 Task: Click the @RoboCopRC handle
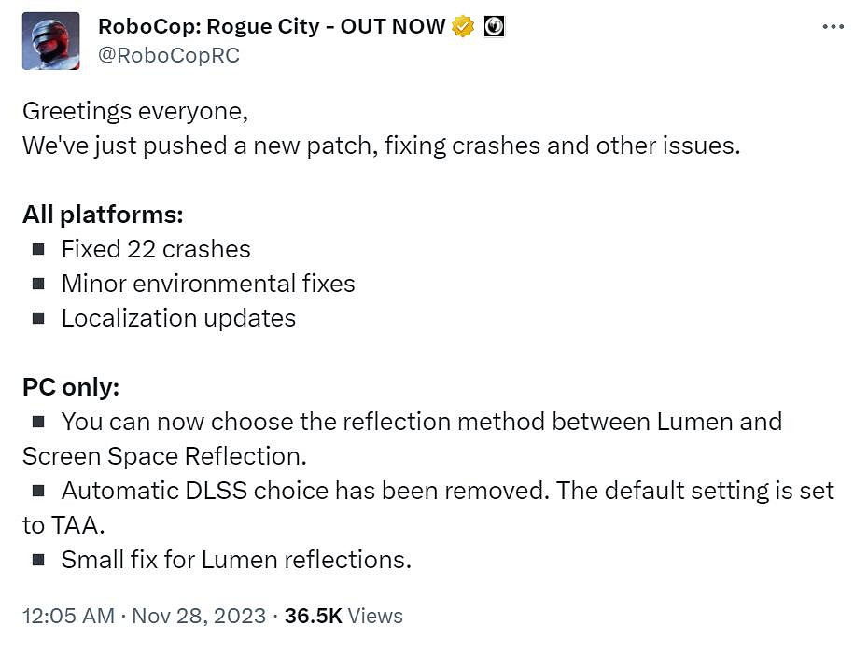(x=169, y=56)
